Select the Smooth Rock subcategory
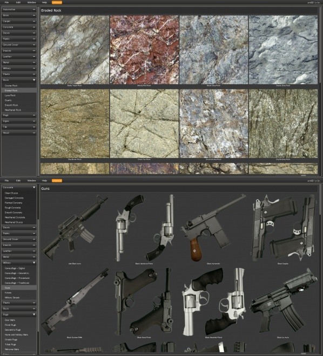The width and height of the screenshot is (323, 356). 19,105
